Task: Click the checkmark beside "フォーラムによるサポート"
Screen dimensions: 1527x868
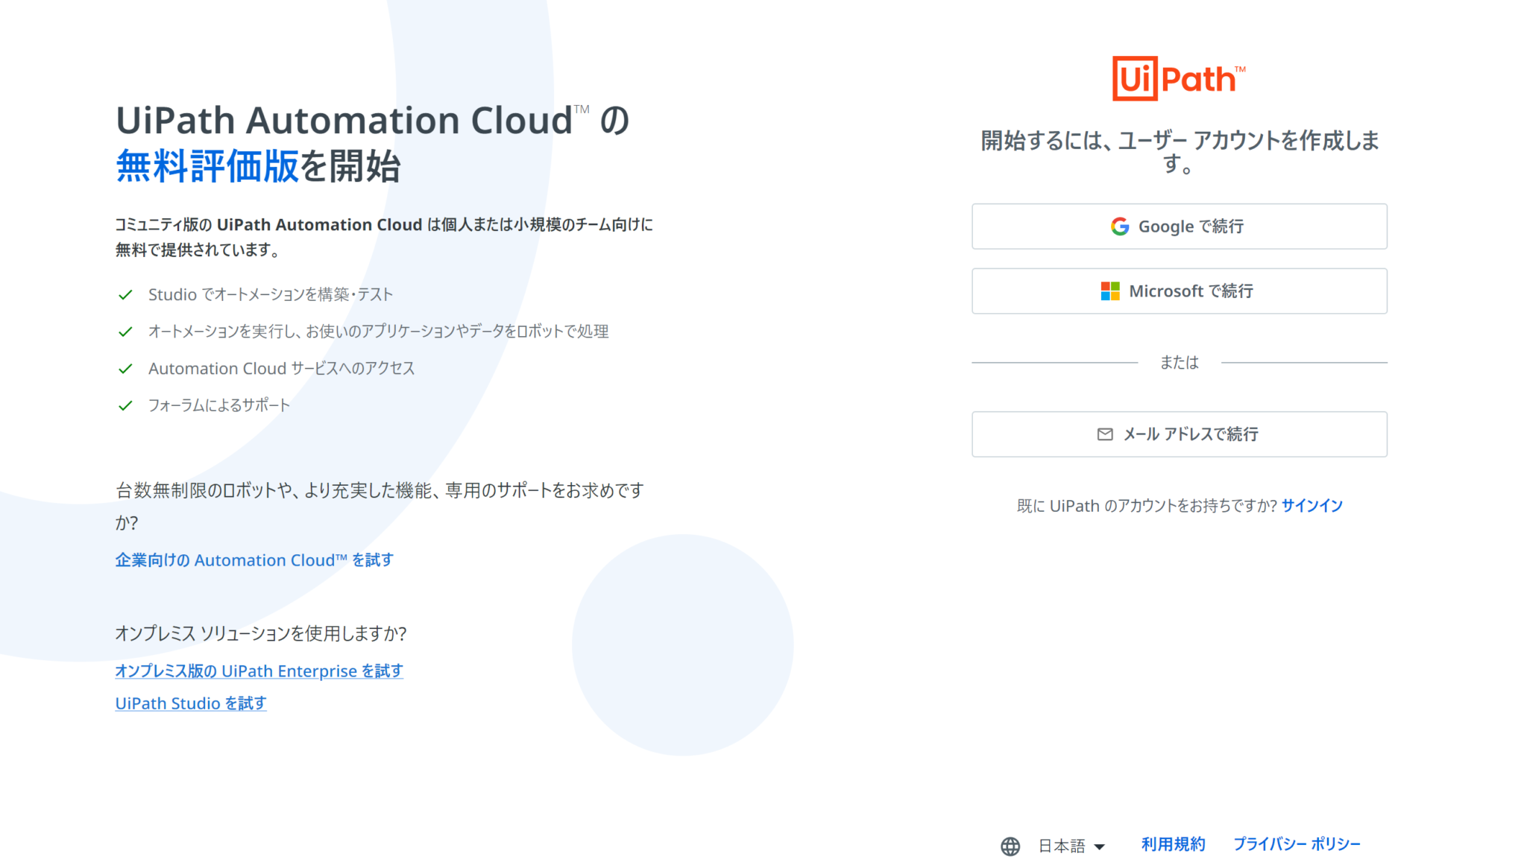Action: coord(125,405)
